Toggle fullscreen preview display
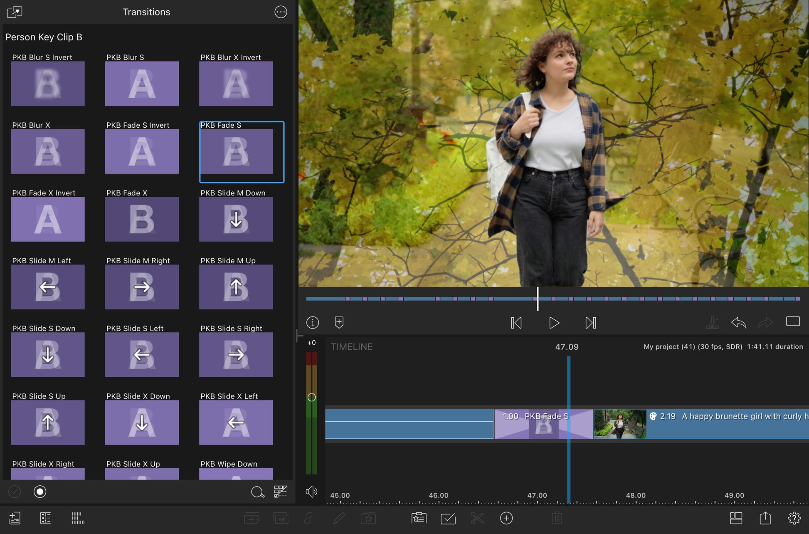Viewport: 809px width, 534px height. pyautogui.click(x=792, y=321)
